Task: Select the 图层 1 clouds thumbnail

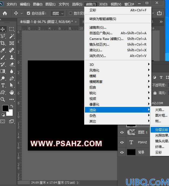Action: coord(131,132)
